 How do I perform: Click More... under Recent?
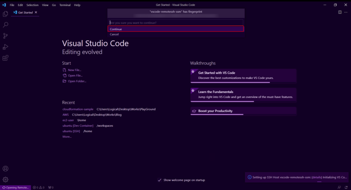click(x=67, y=137)
